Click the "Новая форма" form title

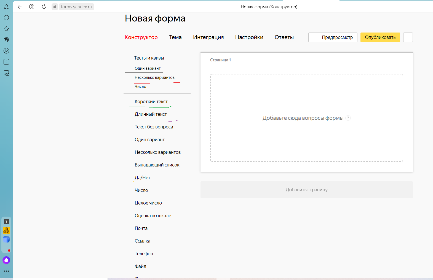(x=155, y=18)
